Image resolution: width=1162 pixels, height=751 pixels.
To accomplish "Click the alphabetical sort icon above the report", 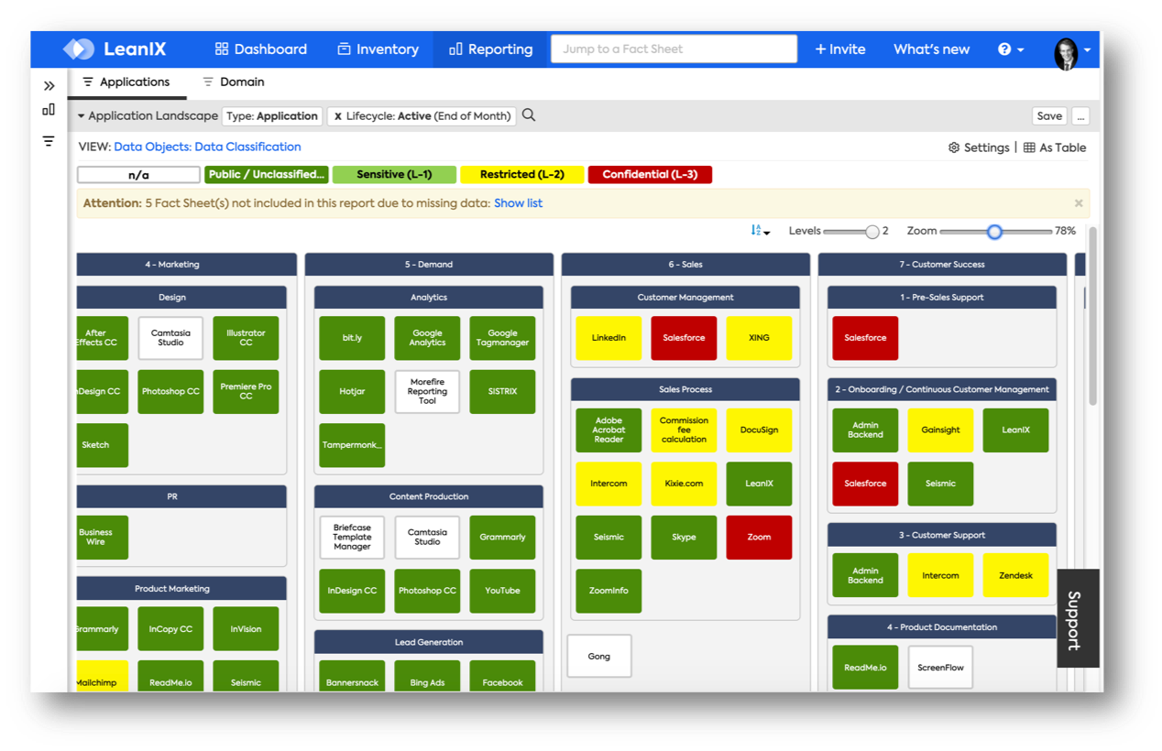I will [754, 231].
